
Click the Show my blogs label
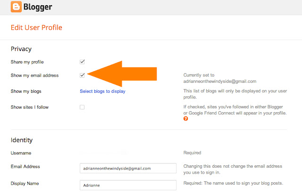[x=26, y=91]
